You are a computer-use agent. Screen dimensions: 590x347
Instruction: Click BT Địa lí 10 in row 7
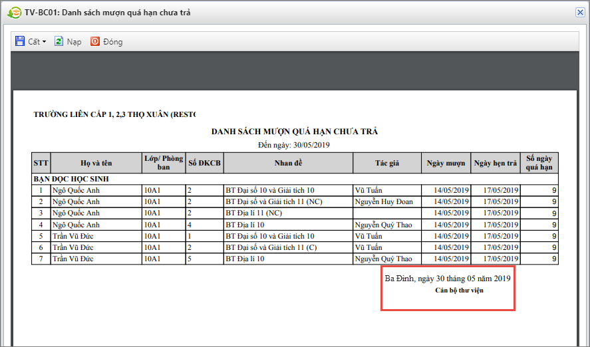tap(245, 259)
